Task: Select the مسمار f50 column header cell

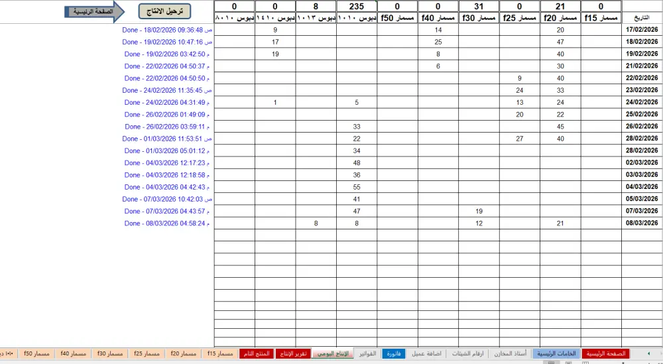Action: (x=397, y=18)
